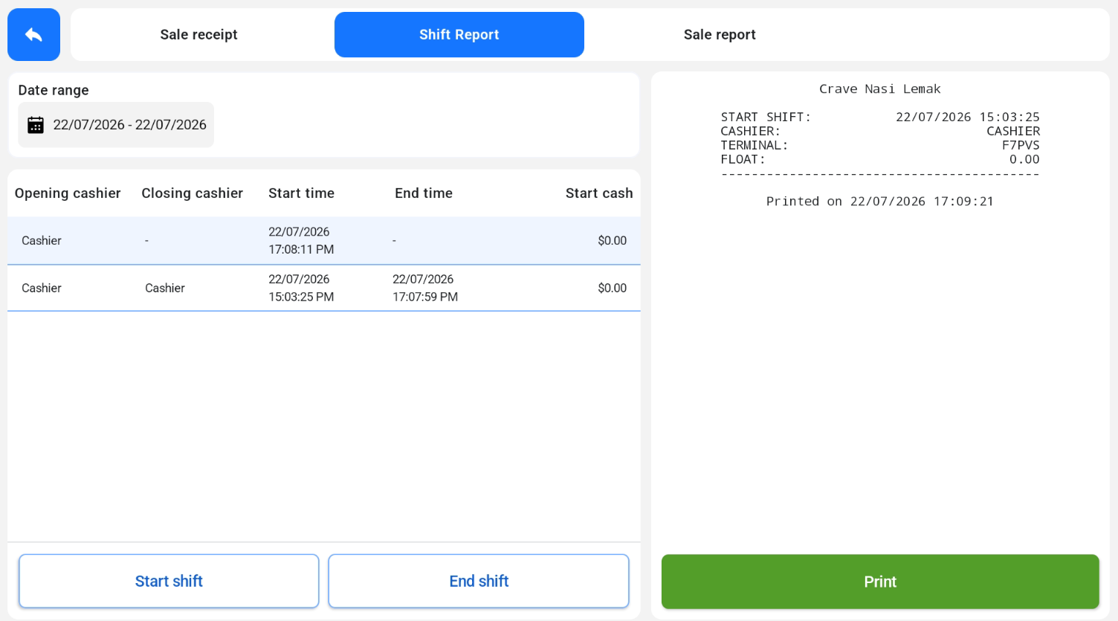The width and height of the screenshot is (1118, 621).
Task: Select the shift started at 17:08:11 PM
Action: coord(324,240)
